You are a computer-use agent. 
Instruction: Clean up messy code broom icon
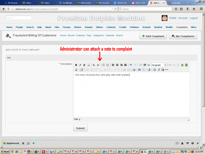(158, 70)
